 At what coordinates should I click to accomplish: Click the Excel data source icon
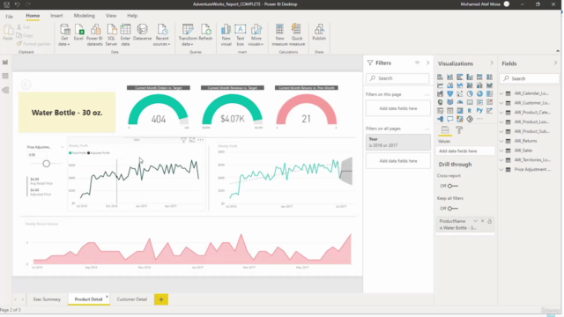pos(78,33)
